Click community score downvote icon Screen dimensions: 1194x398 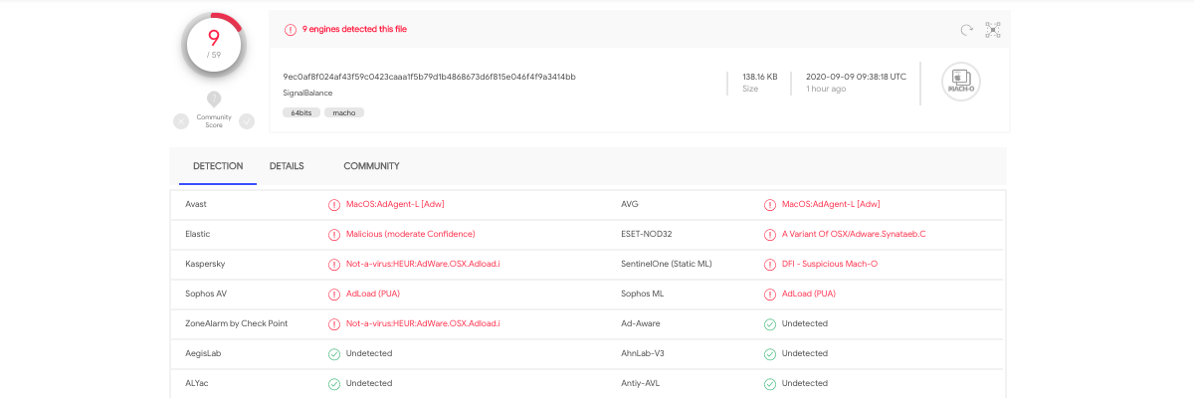click(x=181, y=121)
